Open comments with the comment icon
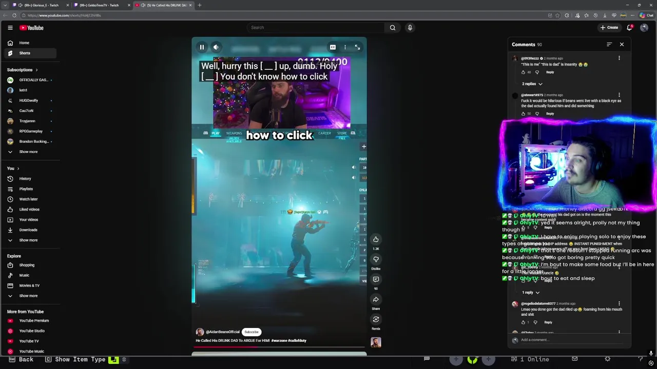Viewport: 657px width, 369px height. click(x=376, y=279)
